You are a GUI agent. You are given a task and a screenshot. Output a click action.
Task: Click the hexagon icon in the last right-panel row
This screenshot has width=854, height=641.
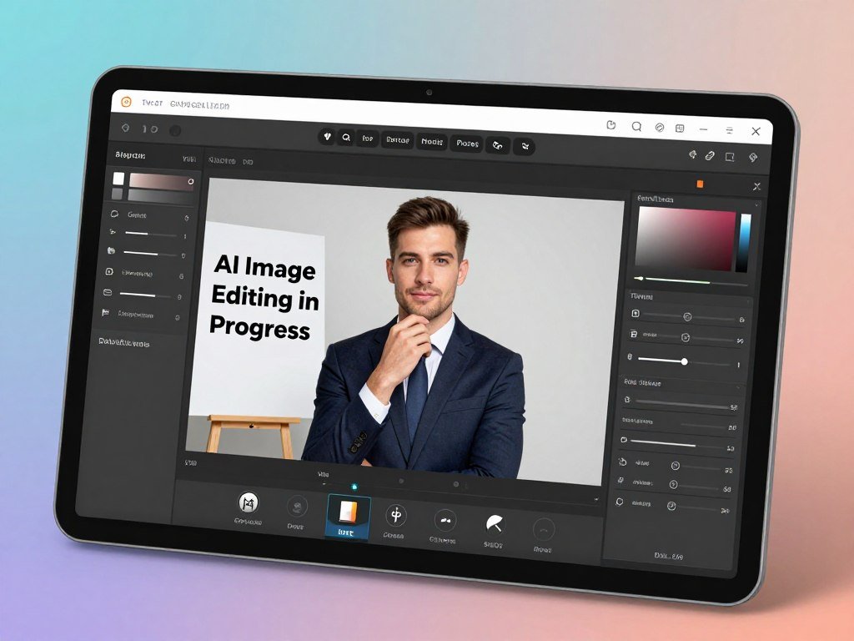pos(620,502)
